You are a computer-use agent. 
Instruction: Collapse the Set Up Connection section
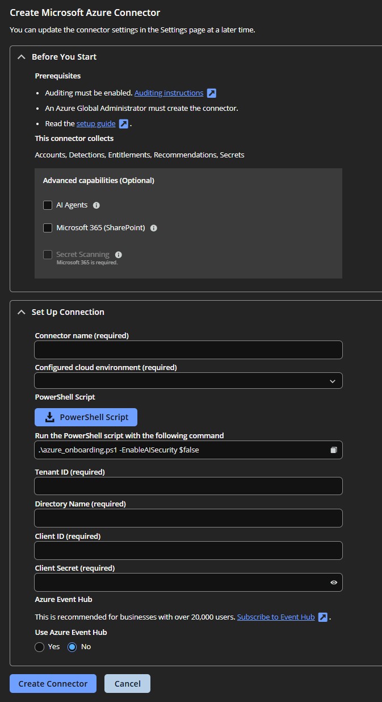[22, 312]
